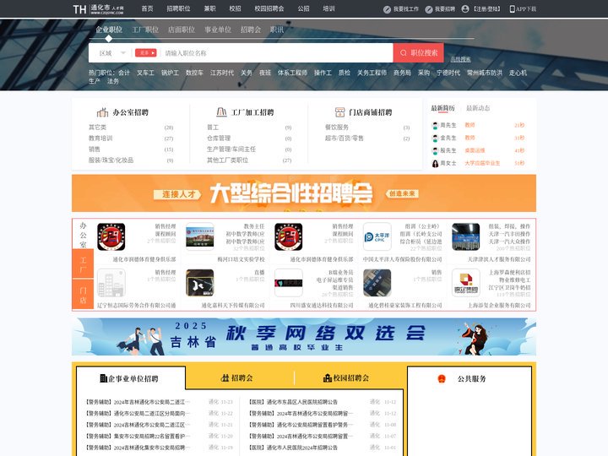608x456 pixels.
Task: Open 公招 in top navigation
Action: tap(304, 8)
